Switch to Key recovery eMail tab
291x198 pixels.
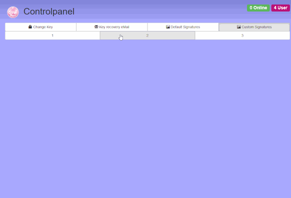pyautogui.click(x=111, y=27)
